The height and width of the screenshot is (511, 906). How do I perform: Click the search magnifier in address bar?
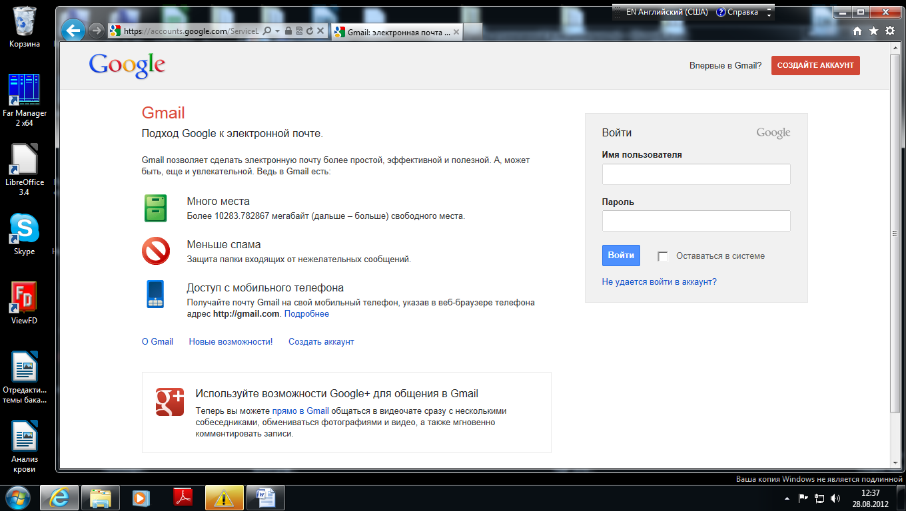tap(267, 31)
